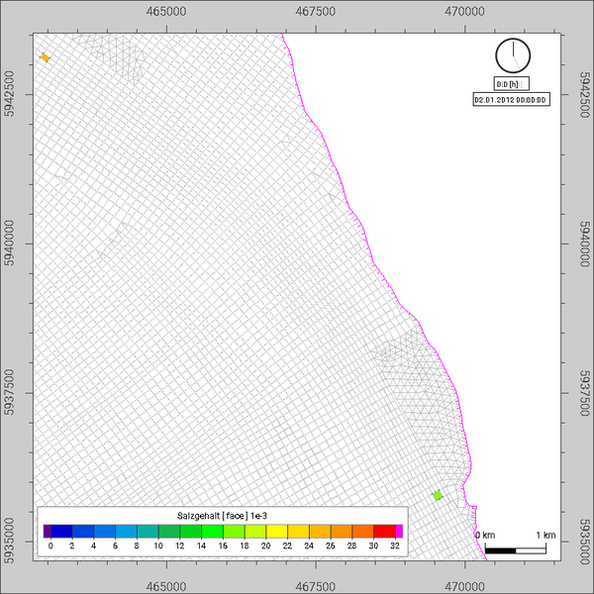The image size is (594, 594).
Task: Pick the yellow-green swatch between 18 and 20
Action: pyautogui.click(x=255, y=532)
